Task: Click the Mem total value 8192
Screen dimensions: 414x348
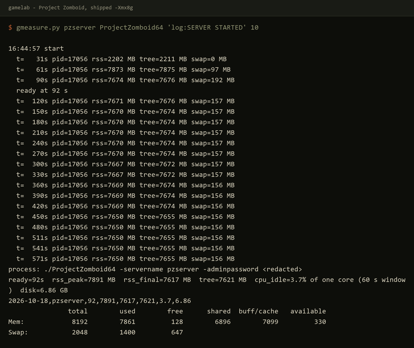Action: (x=80, y=322)
